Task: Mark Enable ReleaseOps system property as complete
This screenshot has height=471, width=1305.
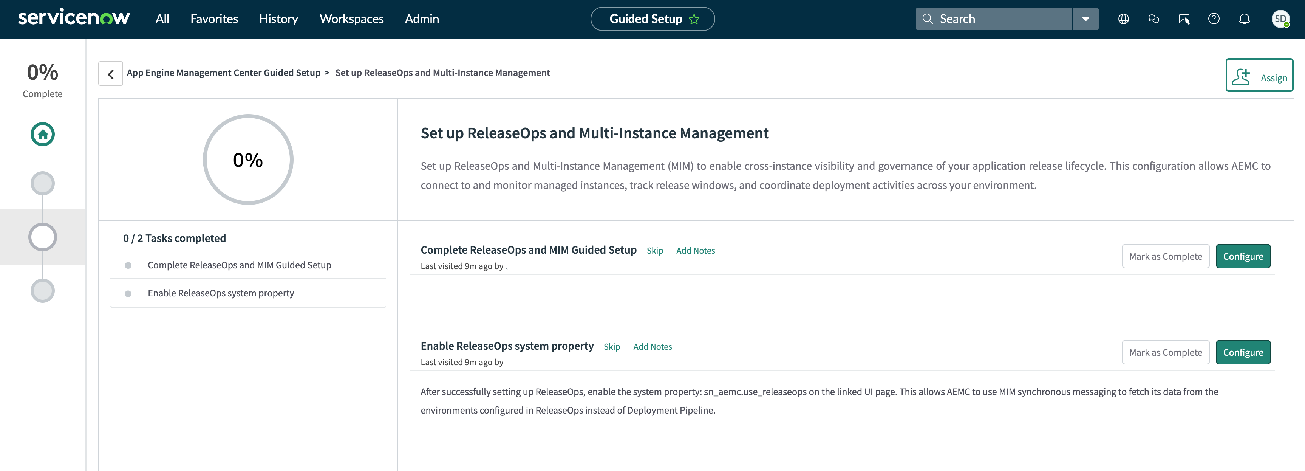Action: (x=1165, y=352)
